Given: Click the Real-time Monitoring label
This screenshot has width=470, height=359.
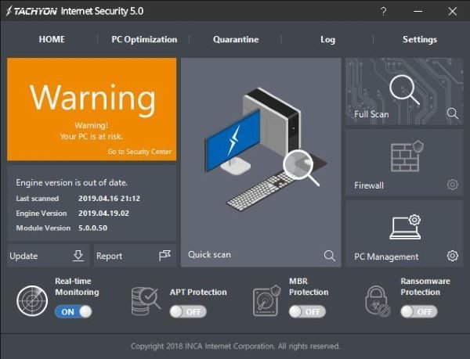Looking at the screenshot, I should 77,286.
